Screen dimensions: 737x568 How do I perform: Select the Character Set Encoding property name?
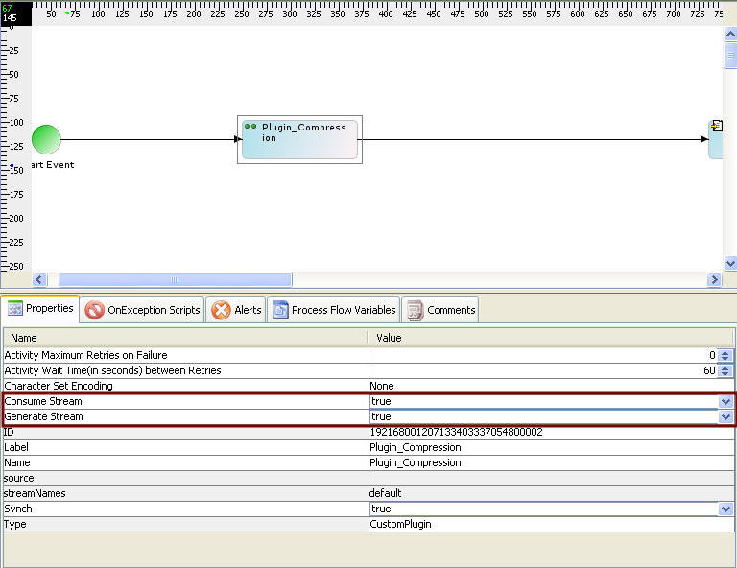pos(59,386)
